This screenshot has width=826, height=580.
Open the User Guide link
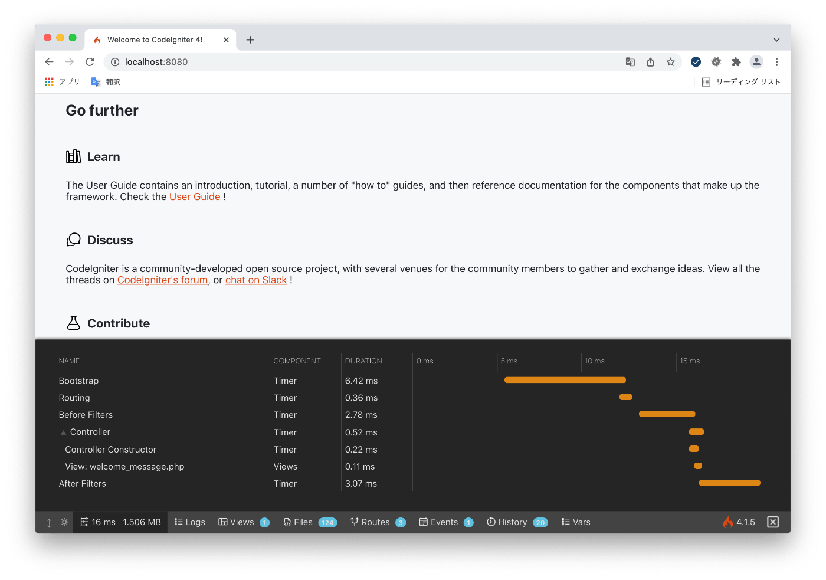195,197
